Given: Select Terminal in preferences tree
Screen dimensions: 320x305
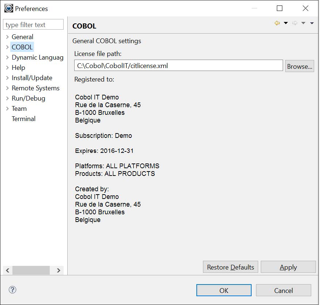Looking at the screenshot, I should tap(23, 119).
